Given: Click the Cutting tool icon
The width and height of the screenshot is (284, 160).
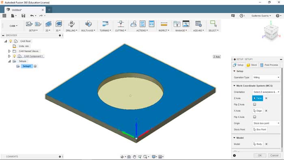Looking at the screenshot, I should pos(120,24).
